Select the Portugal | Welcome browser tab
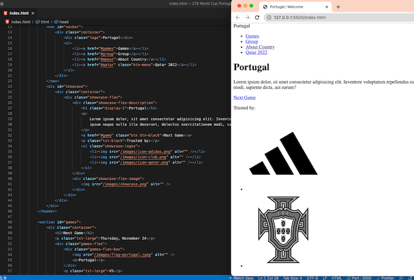This screenshot has width=414, height=280. click(295, 7)
